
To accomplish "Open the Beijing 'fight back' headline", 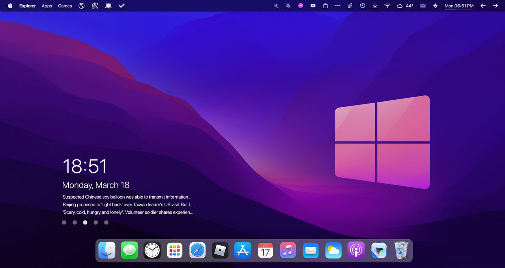I will point(128,205).
